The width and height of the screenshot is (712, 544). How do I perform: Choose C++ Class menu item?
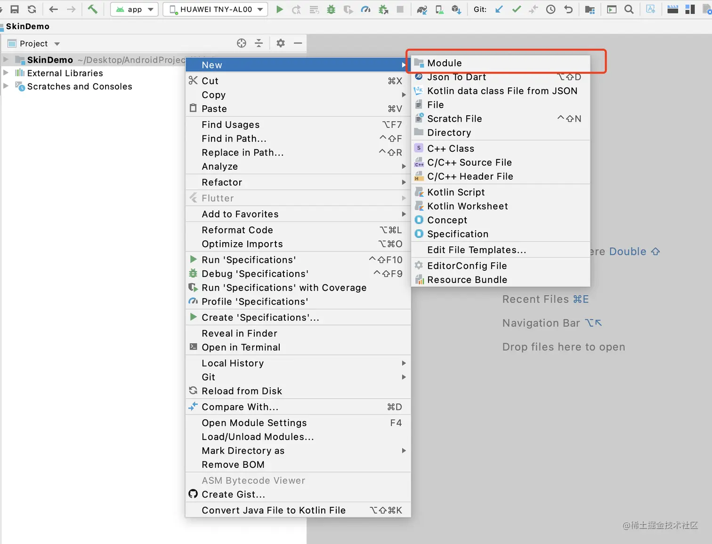(x=501, y=149)
